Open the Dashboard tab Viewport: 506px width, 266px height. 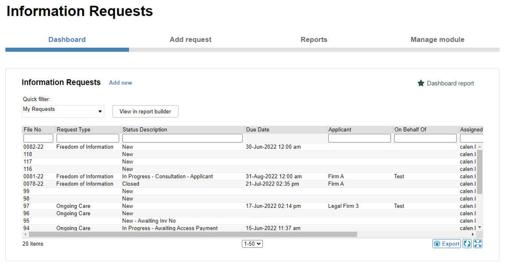(x=67, y=40)
